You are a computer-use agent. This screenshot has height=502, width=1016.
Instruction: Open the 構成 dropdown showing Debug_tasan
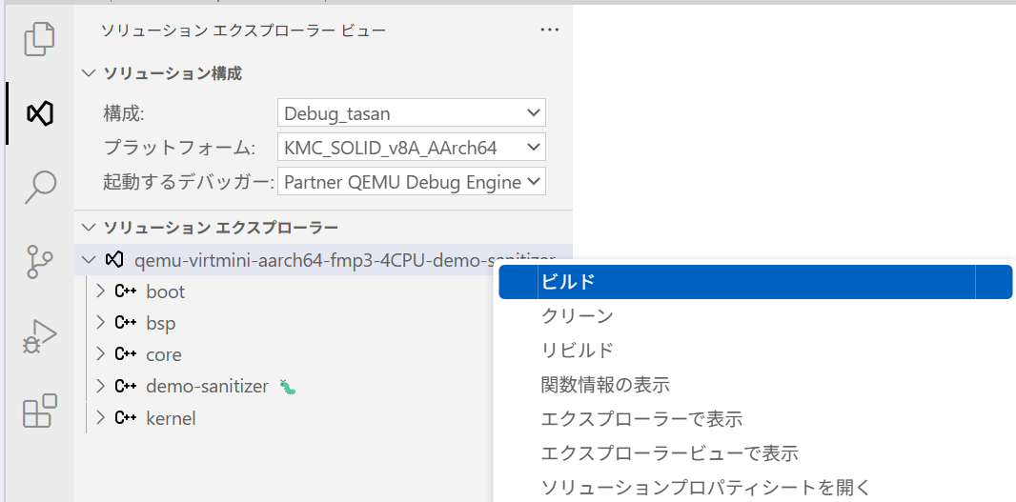[x=412, y=113]
